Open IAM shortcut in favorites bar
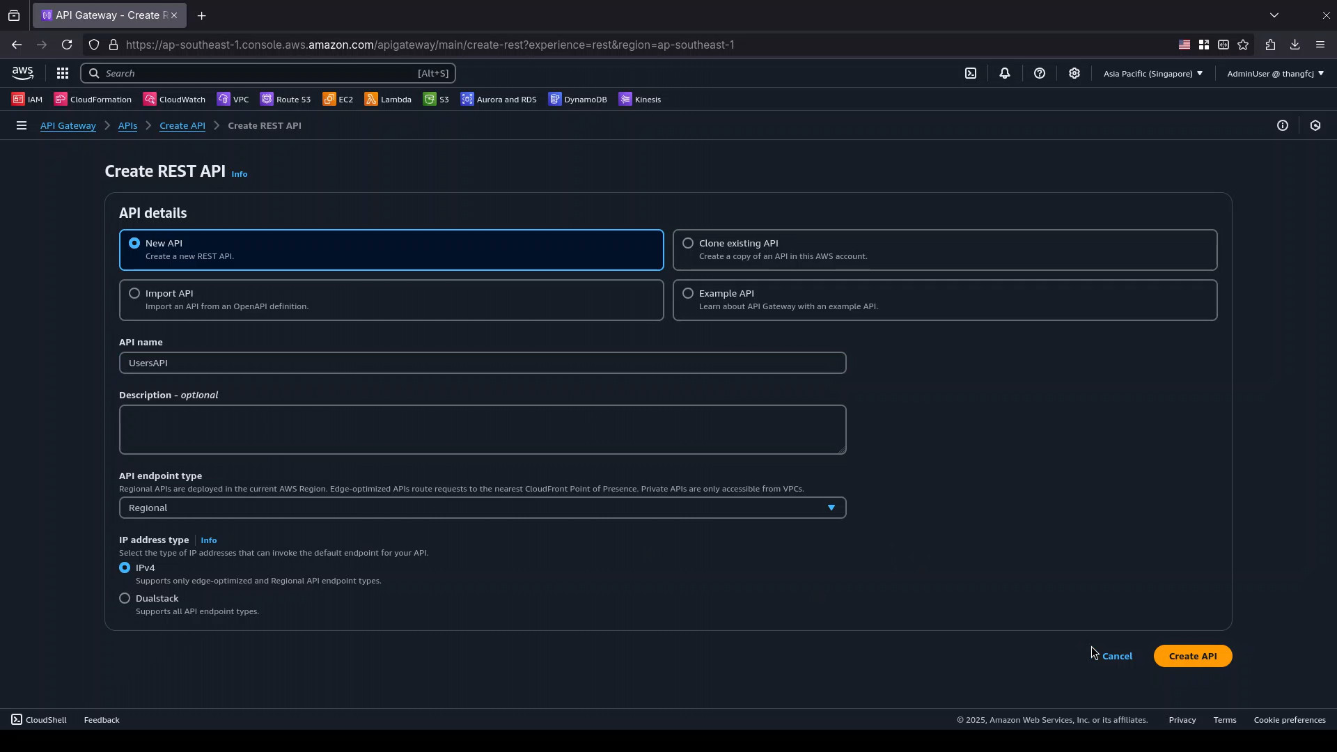1337x752 pixels. 27,100
